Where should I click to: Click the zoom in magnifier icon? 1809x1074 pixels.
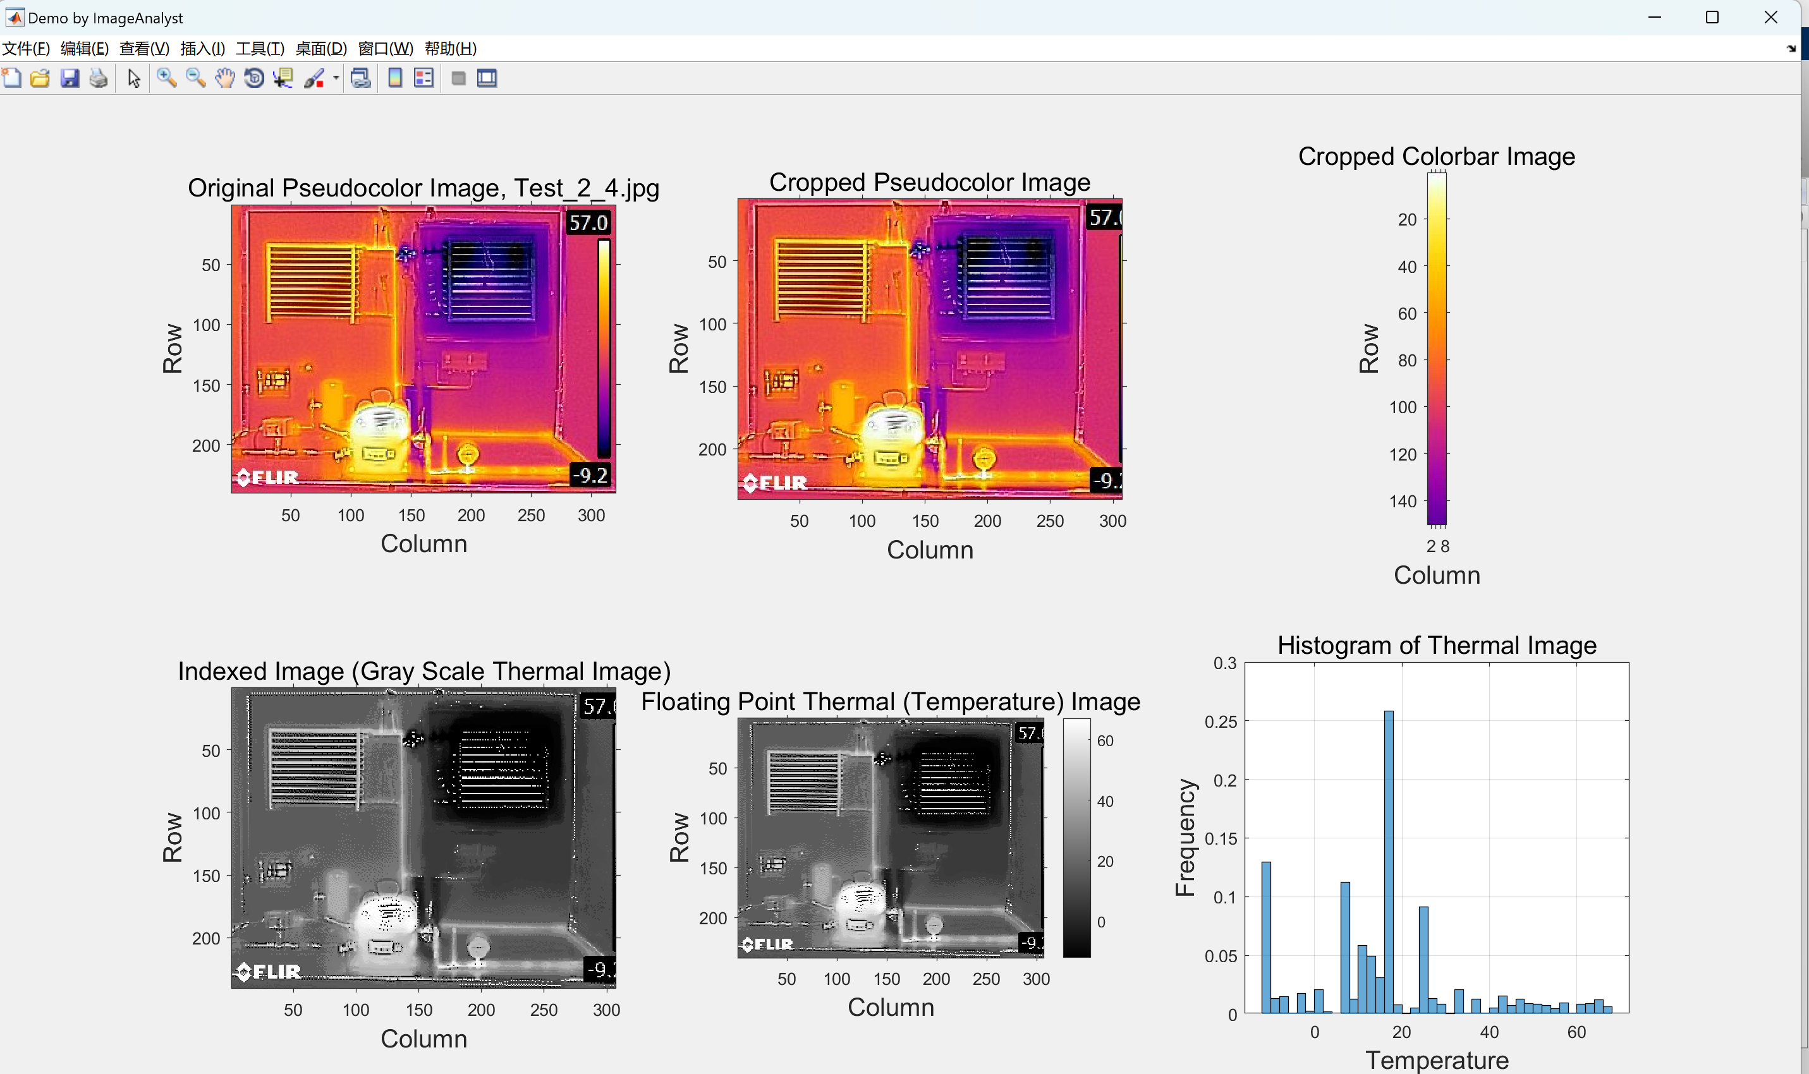(x=166, y=78)
